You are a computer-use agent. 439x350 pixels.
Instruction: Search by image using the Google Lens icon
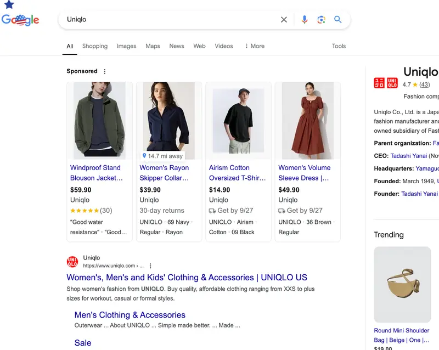tap(321, 19)
